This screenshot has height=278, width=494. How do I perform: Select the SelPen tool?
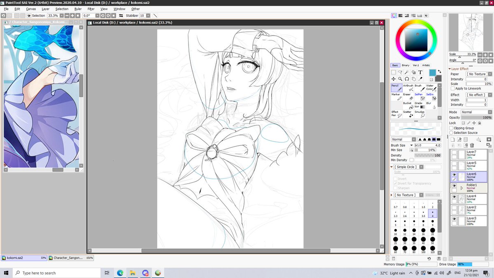coord(419,97)
